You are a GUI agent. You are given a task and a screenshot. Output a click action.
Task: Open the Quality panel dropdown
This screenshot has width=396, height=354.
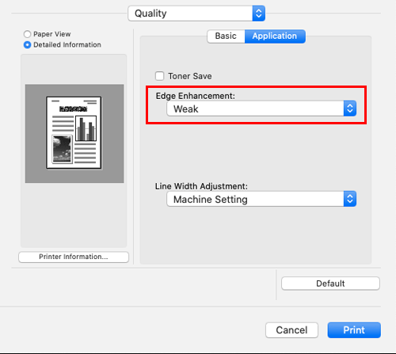click(196, 13)
